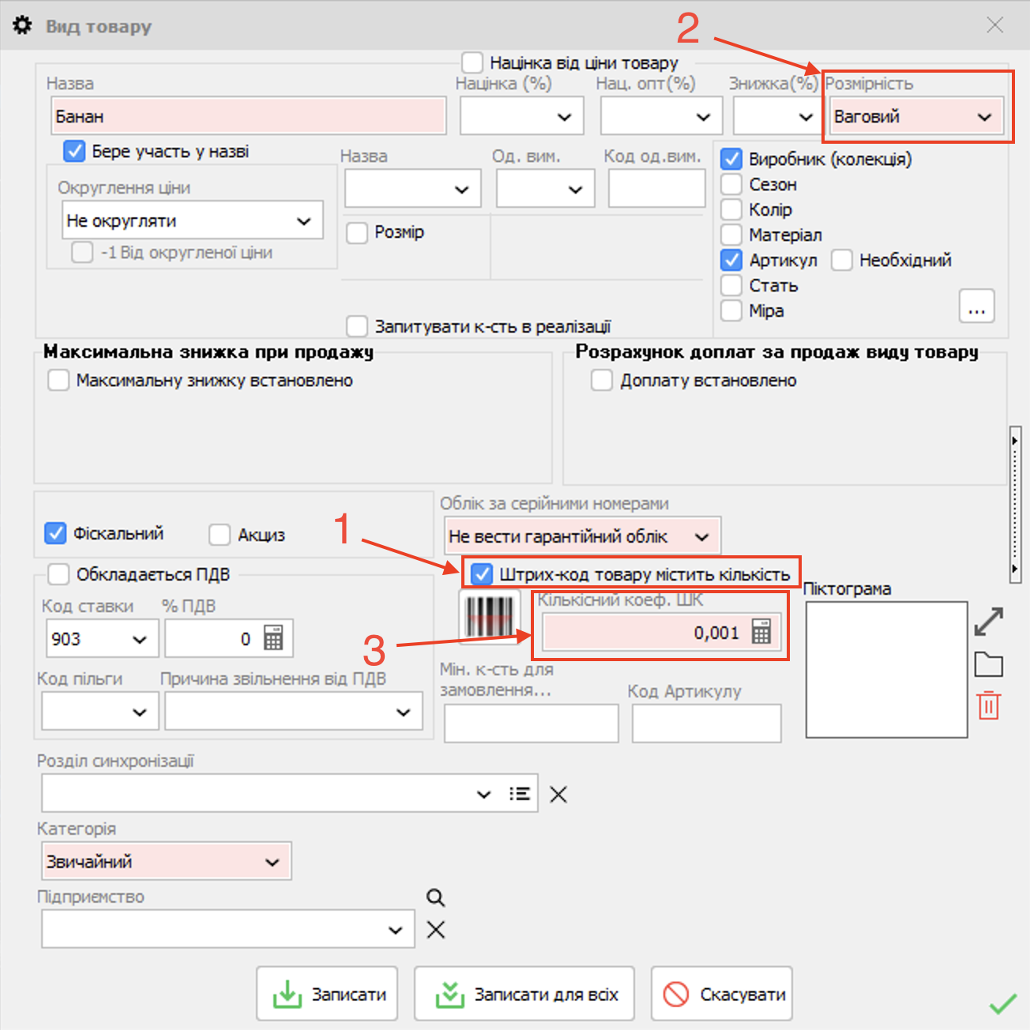Click into the Код Артикулу input field
Screen dimensions: 1030x1030
point(706,724)
